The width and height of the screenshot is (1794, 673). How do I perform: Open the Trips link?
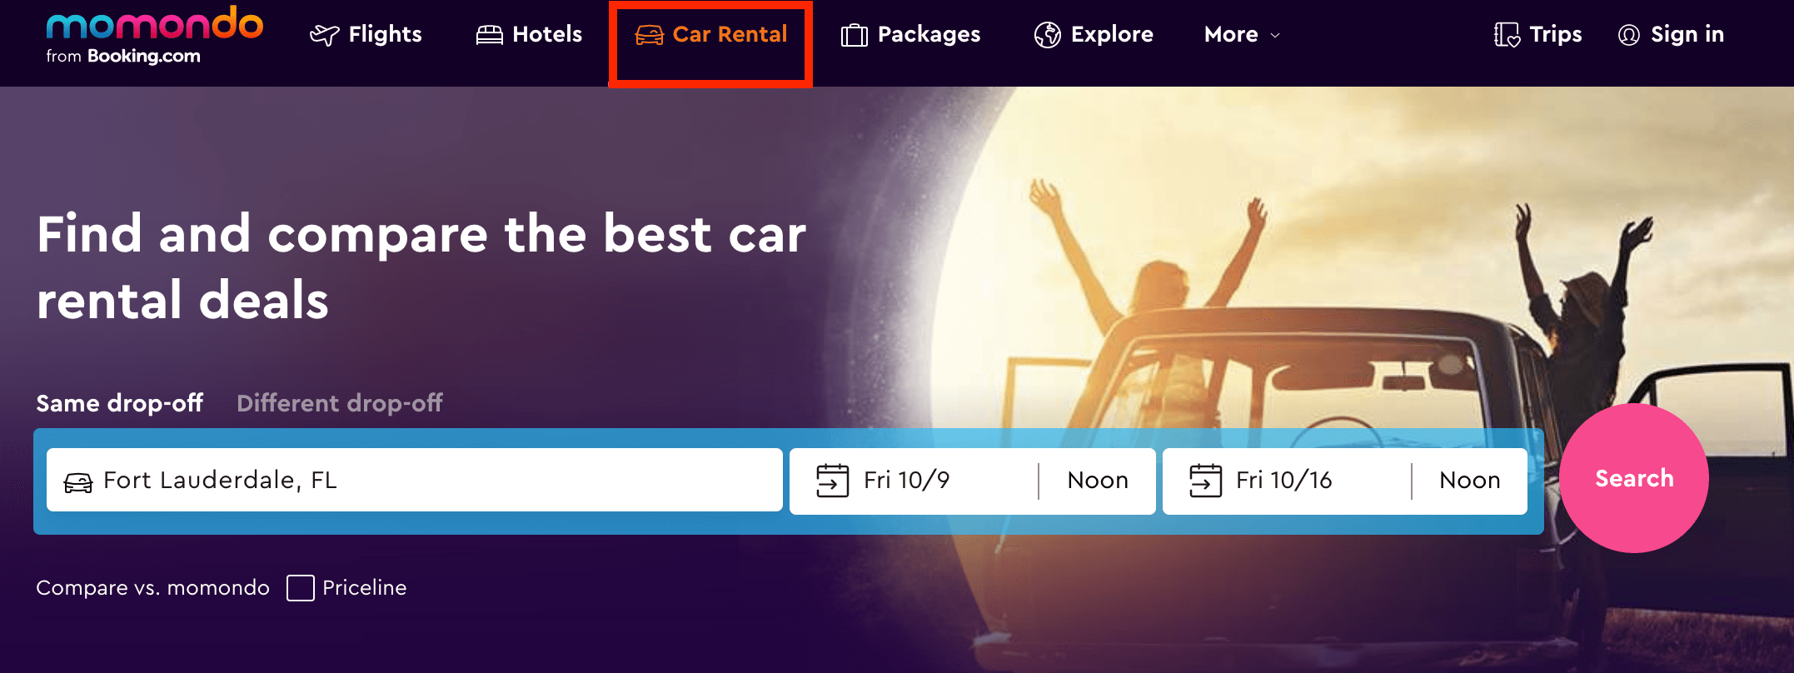tap(1538, 35)
